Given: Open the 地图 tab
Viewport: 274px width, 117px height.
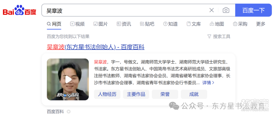Looking at the screenshot, I should pos(217,24).
